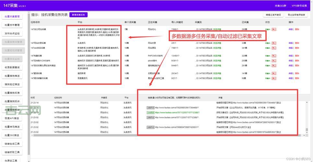The width and height of the screenshot is (313, 162).
Task: Edit the 147支持各大CMS发布 task
Action: pos(290,61)
